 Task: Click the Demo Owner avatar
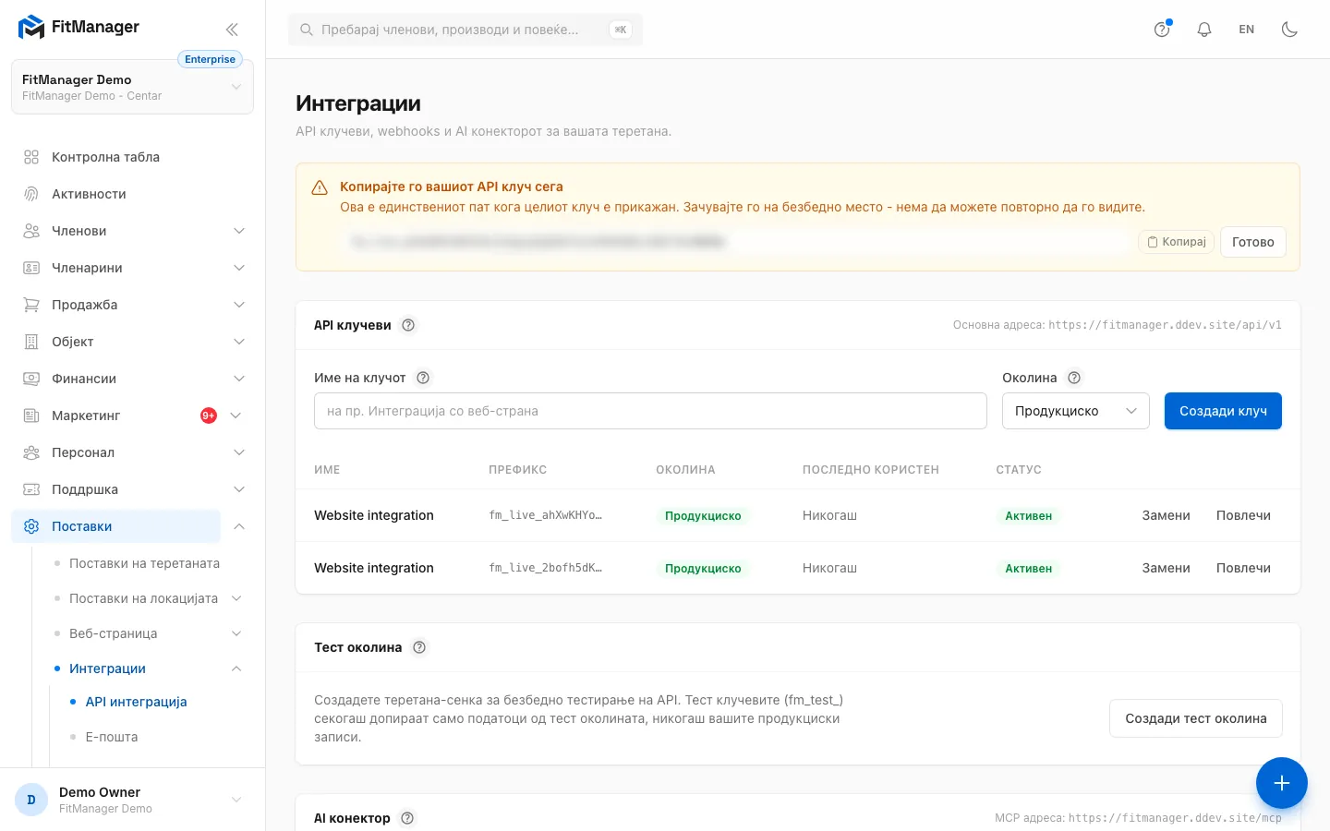click(x=31, y=800)
